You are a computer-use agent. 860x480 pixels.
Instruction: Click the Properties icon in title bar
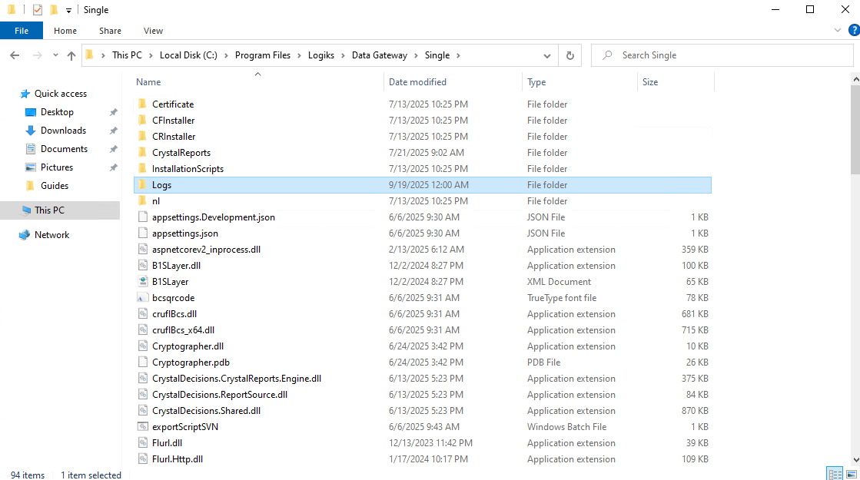coord(37,10)
